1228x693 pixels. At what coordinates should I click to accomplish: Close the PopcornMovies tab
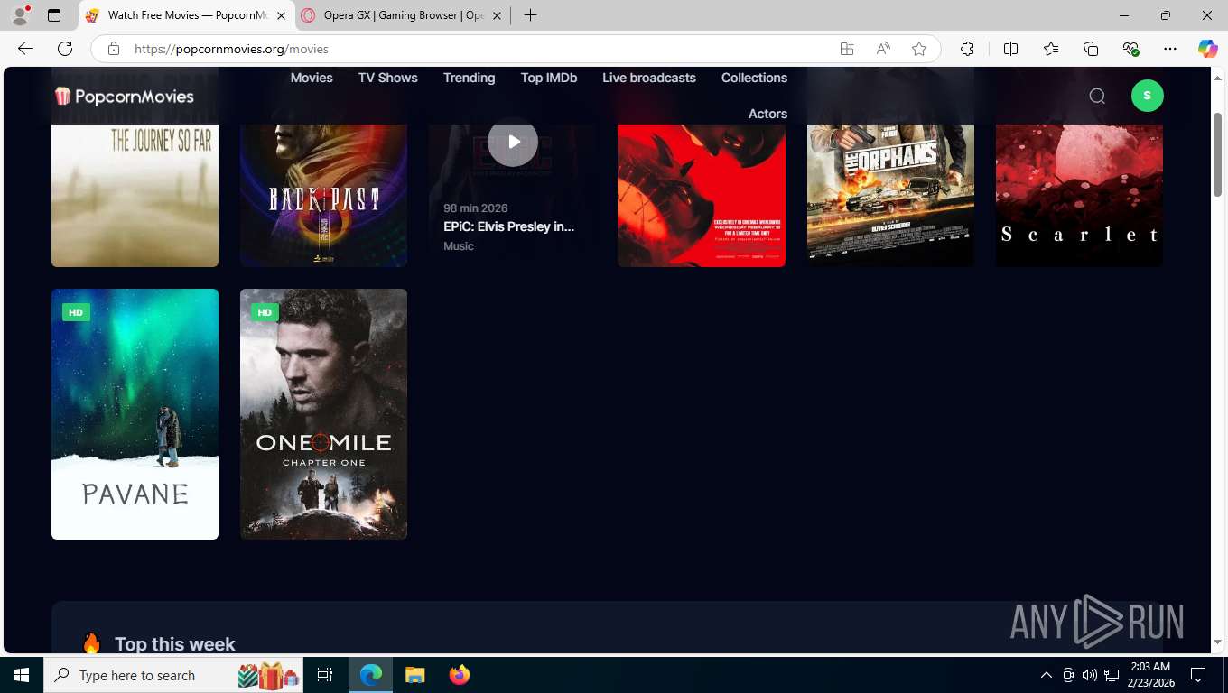tap(281, 15)
